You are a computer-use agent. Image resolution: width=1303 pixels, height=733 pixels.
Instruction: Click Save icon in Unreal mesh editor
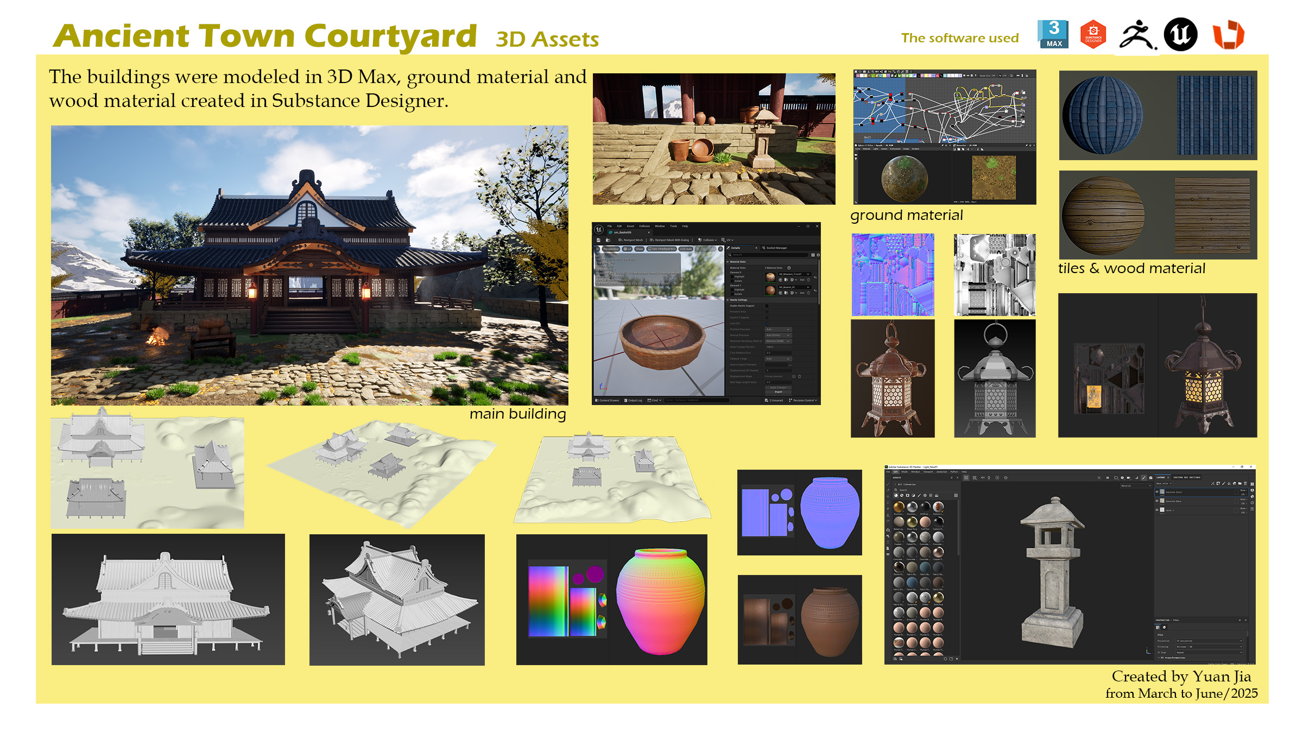[598, 240]
